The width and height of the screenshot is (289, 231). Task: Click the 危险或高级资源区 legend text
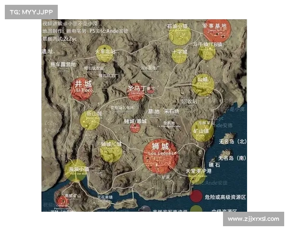pos(225,197)
